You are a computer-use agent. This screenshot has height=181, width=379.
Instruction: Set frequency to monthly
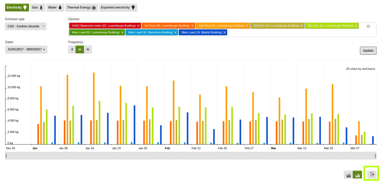(x=88, y=50)
